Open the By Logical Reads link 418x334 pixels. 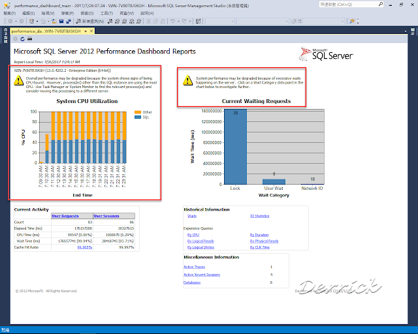[x=201, y=241]
